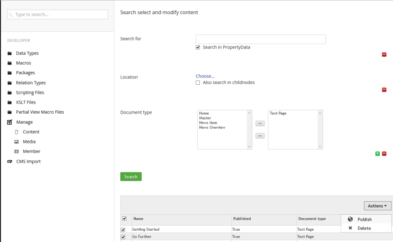
Task: Add a document type criterion with green plus
Action: coord(377,154)
